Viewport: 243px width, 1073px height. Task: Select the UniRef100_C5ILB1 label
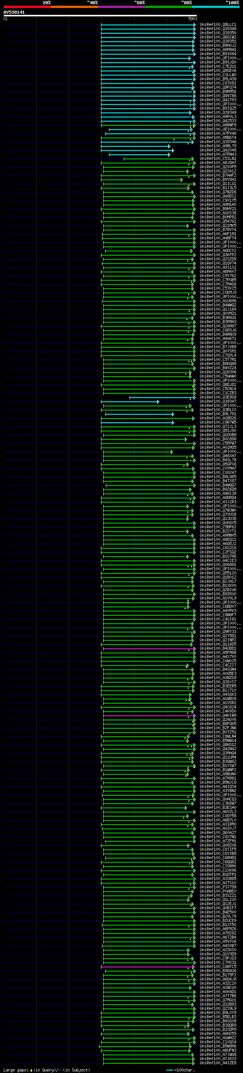tap(218, 159)
